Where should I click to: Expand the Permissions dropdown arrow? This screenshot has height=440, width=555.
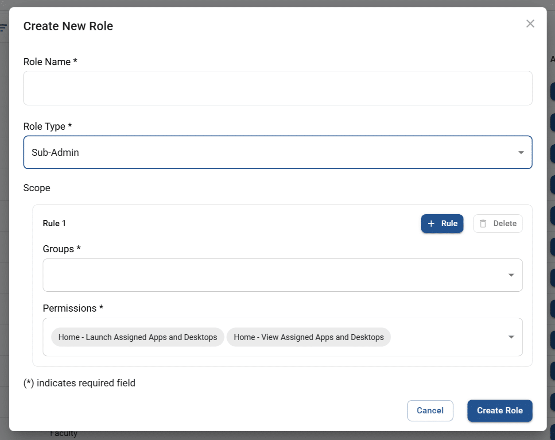pos(511,337)
